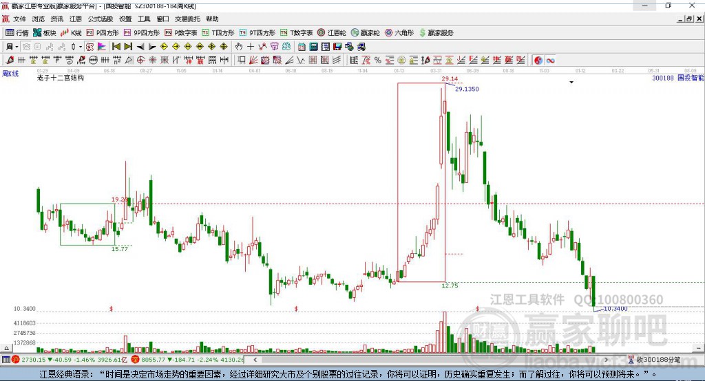The height and width of the screenshot is (381, 705).
Task: Open the status bar grid icon
Action: point(6,360)
